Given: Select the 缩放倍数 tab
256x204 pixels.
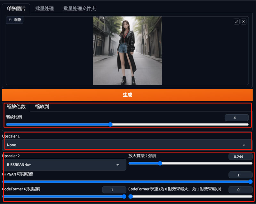Looking at the screenshot, I should tap(16, 107).
